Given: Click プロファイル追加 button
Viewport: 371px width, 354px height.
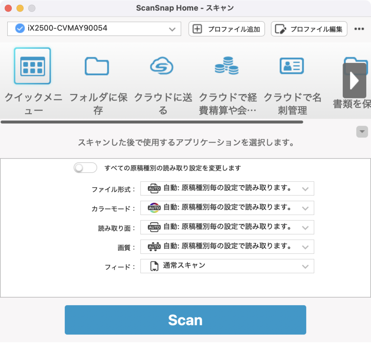Looking at the screenshot, I should 227,29.
